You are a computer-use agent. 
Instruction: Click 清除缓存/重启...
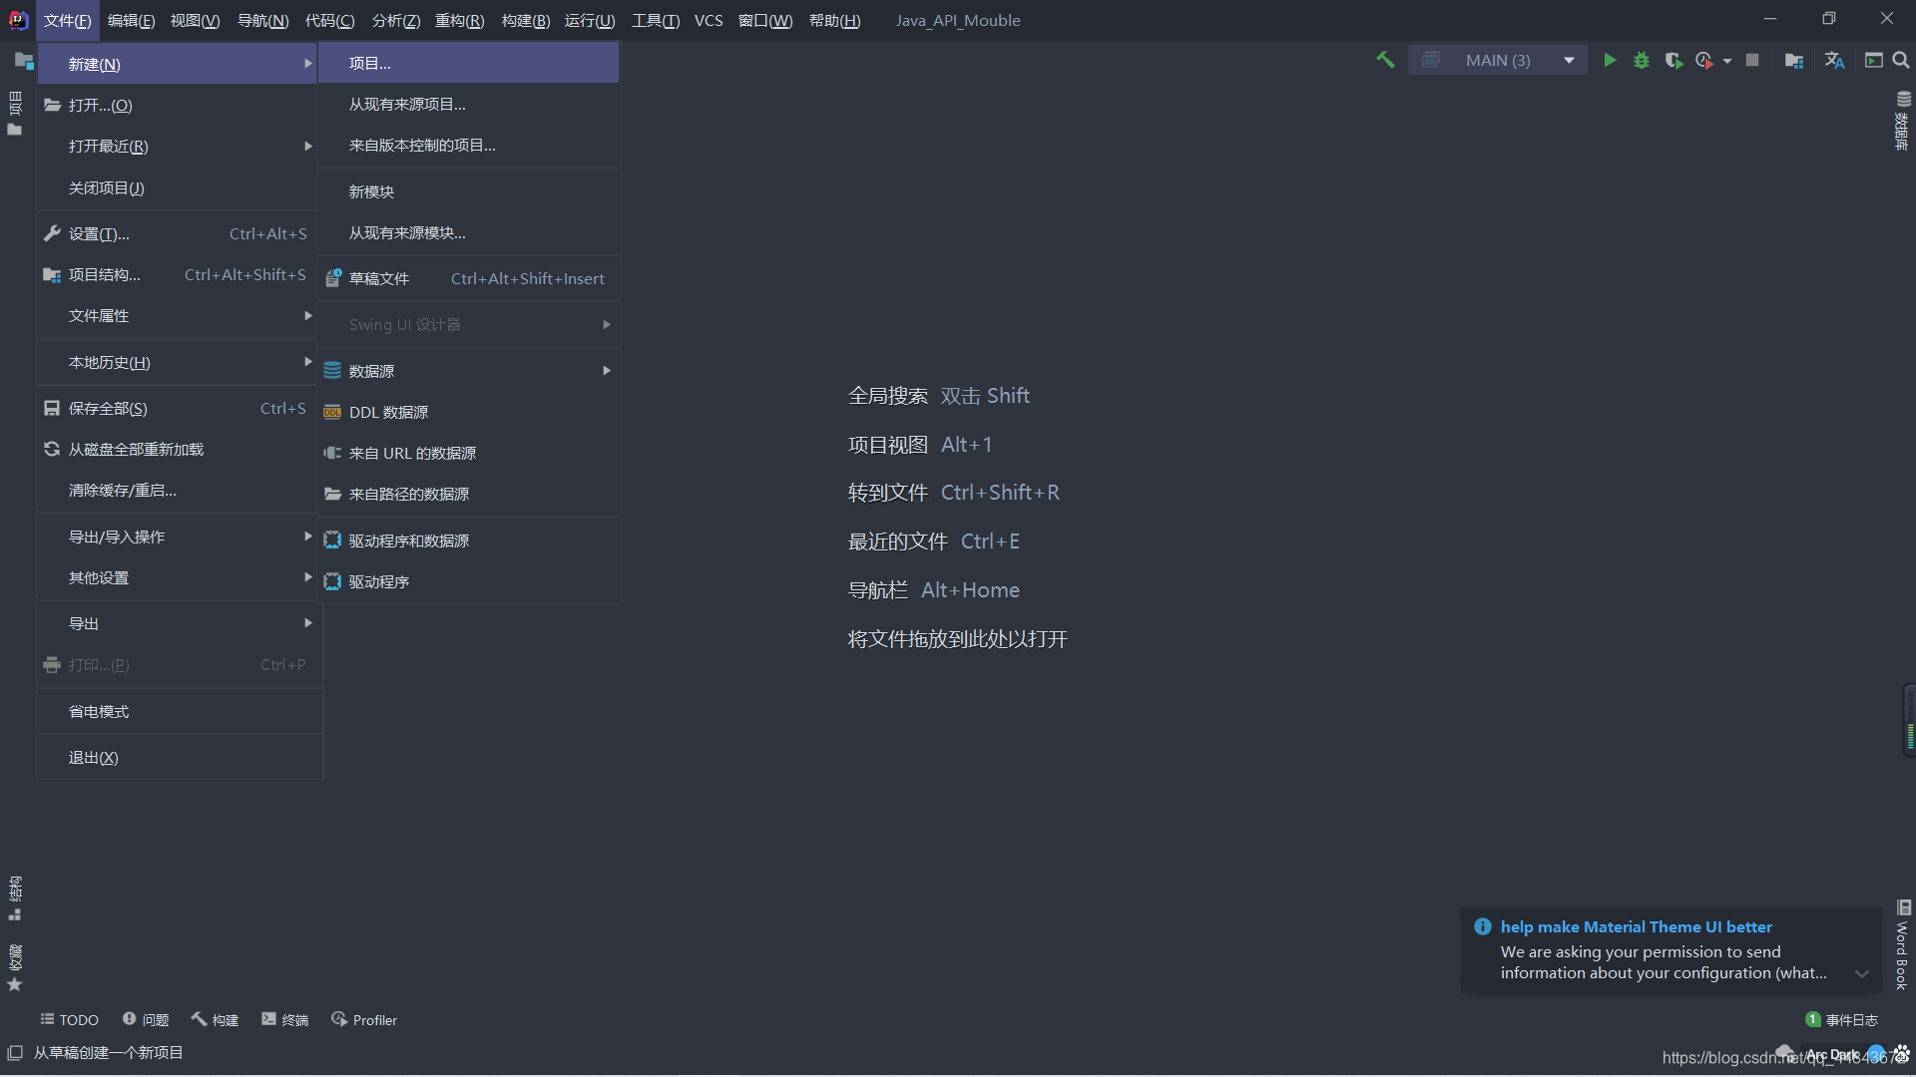click(x=178, y=491)
